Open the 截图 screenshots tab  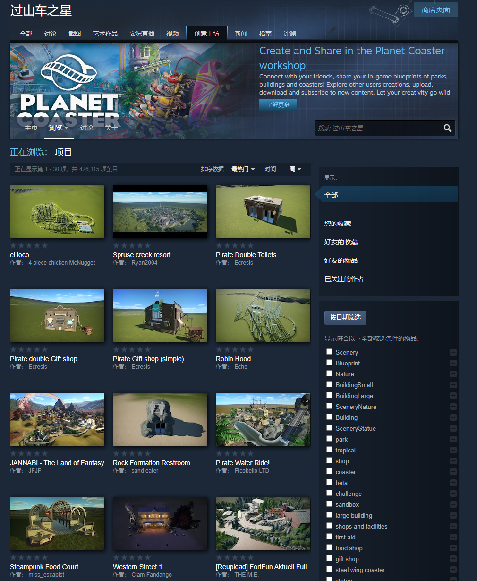tap(75, 34)
